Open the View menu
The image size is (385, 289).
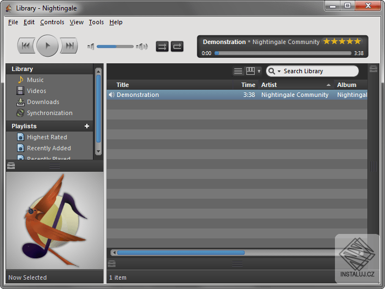click(x=76, y=22)
